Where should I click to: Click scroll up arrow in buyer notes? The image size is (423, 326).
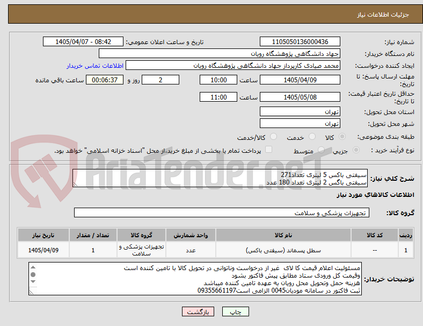33,267
